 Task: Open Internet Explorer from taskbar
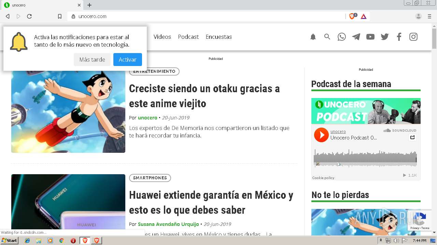coord(27,241)
